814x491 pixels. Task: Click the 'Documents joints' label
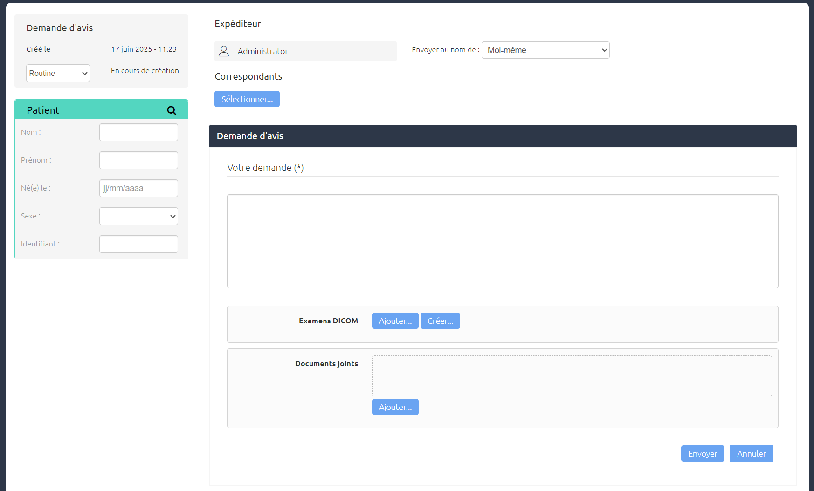click(x=326, y=364)
